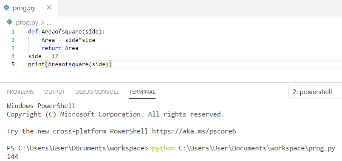The height and width of the screenshot is (161, 342).
Task: Click line number 1 in the gutter
Action: 13,32
